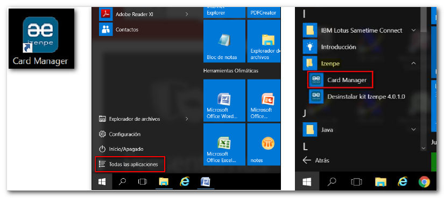Launch the Microsoft Office Excel tile
This screenshot has height=198, width=444.
tap(224, 144)
